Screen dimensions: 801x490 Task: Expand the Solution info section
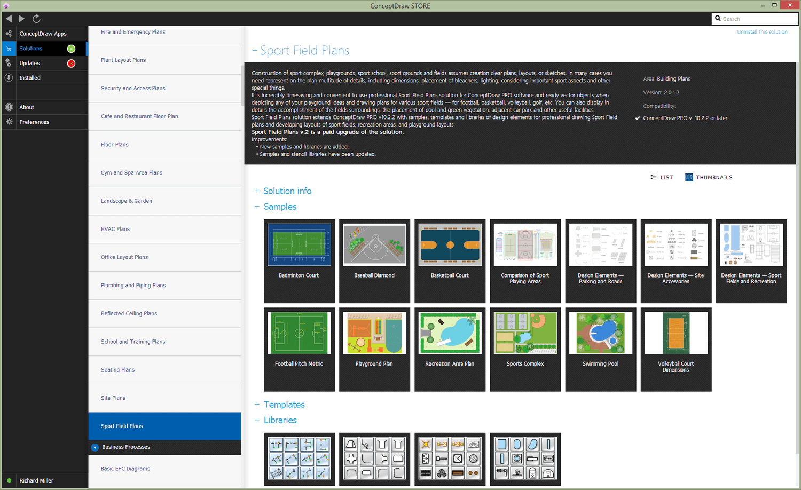257,191
